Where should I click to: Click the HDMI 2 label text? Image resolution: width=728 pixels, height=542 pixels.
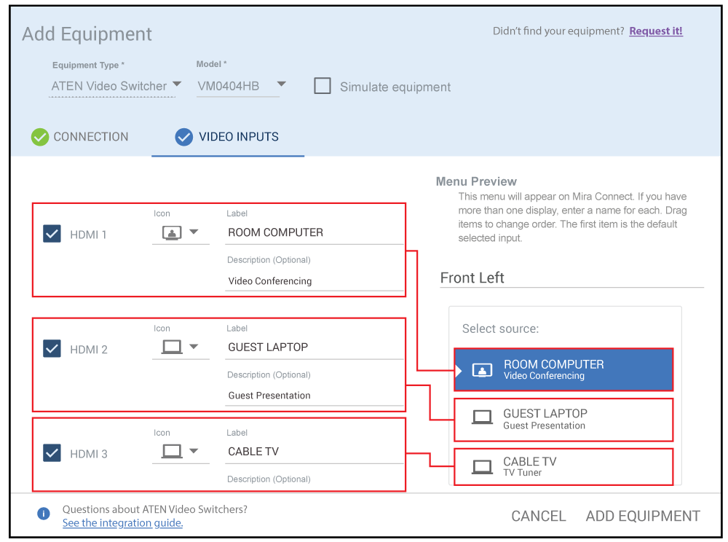(x=89, y=350)
